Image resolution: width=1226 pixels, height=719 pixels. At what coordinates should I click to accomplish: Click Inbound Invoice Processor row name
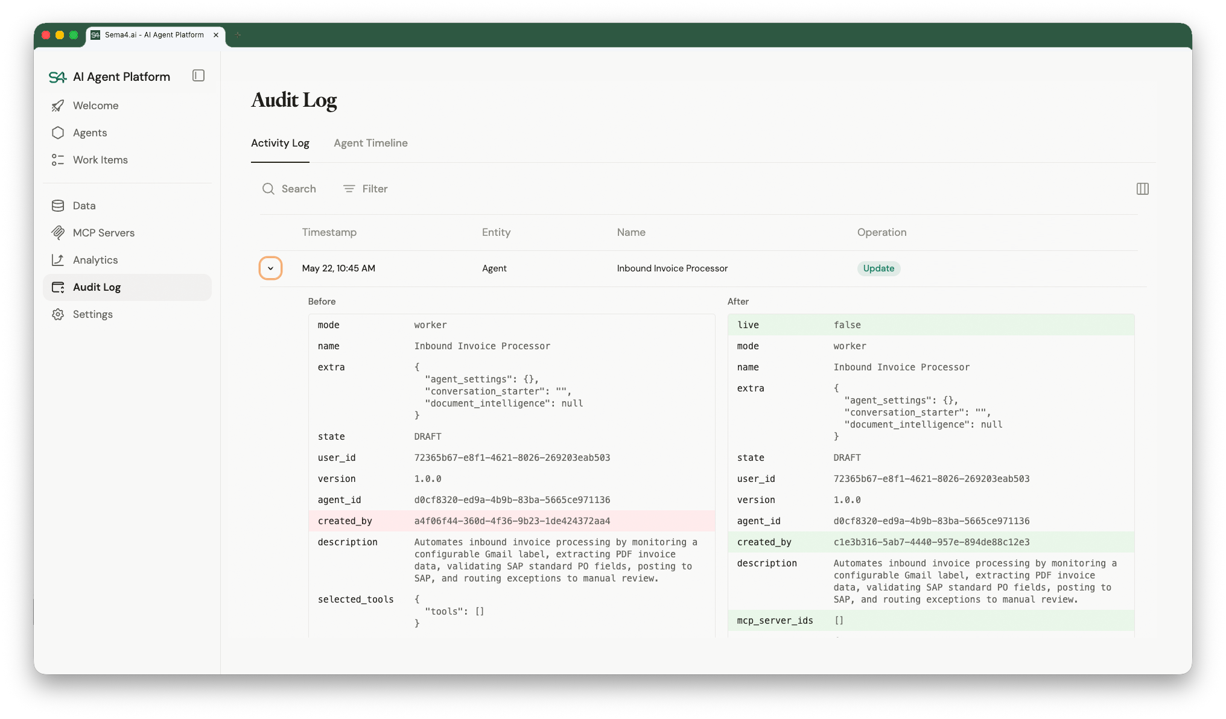(672, 268)
